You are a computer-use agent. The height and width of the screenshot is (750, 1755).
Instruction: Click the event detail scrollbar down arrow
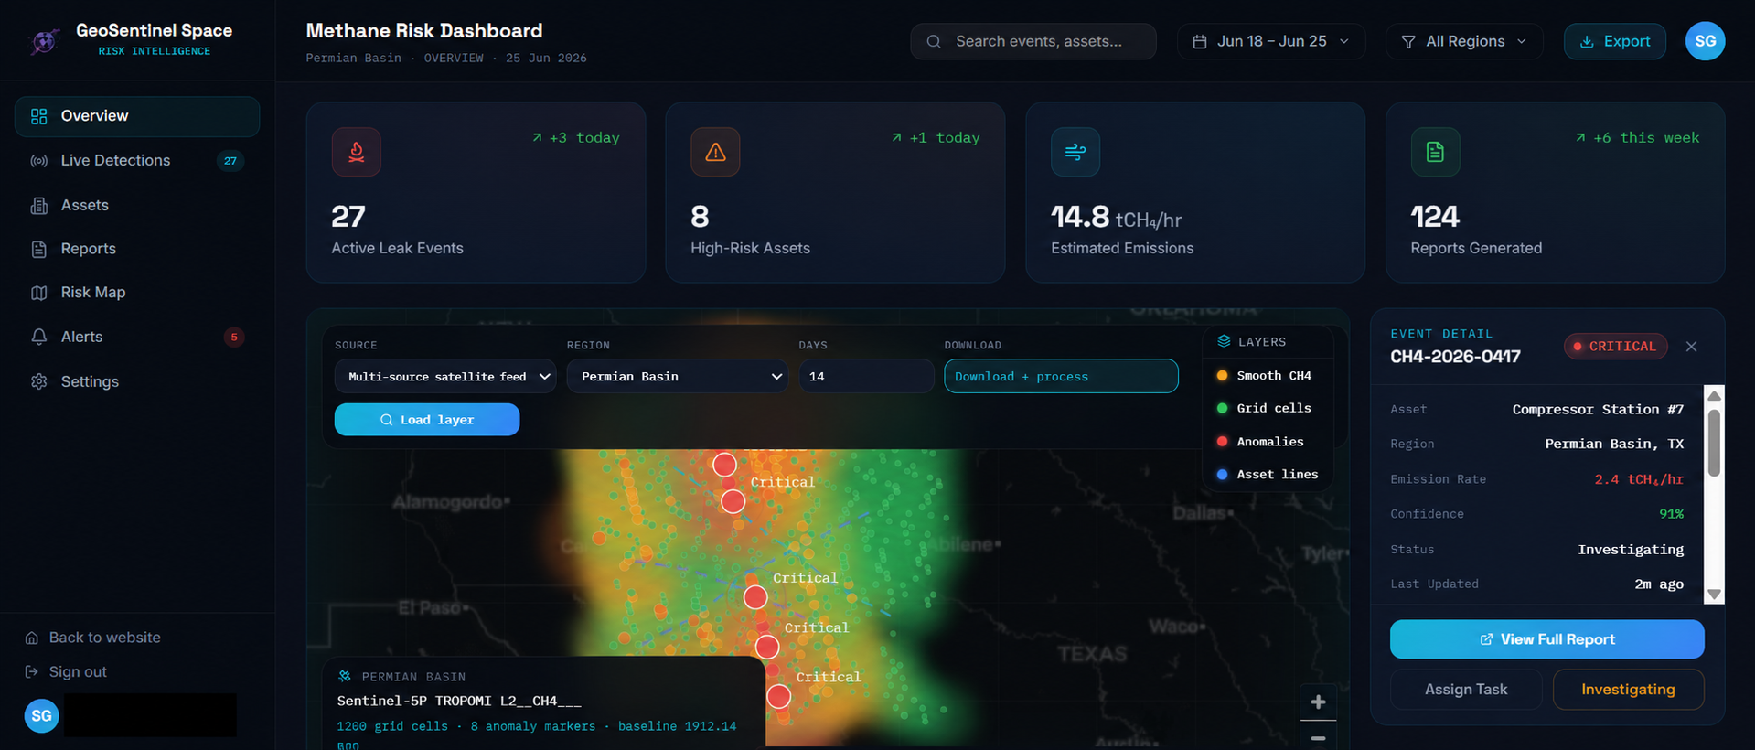(x=1714, y=594)
